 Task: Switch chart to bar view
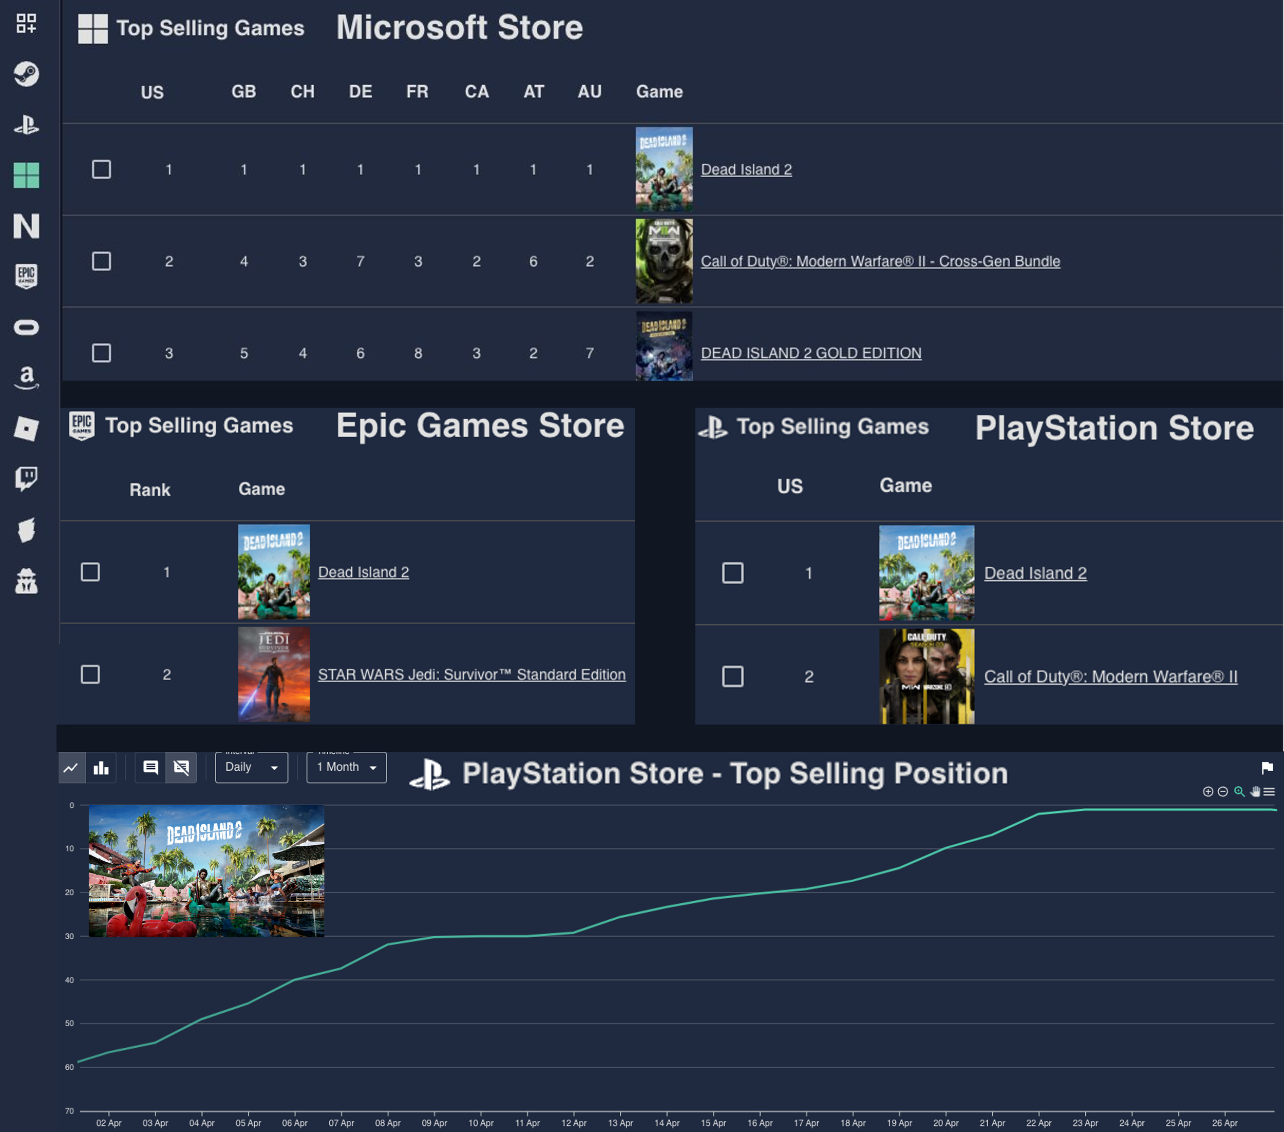(101, 768)
